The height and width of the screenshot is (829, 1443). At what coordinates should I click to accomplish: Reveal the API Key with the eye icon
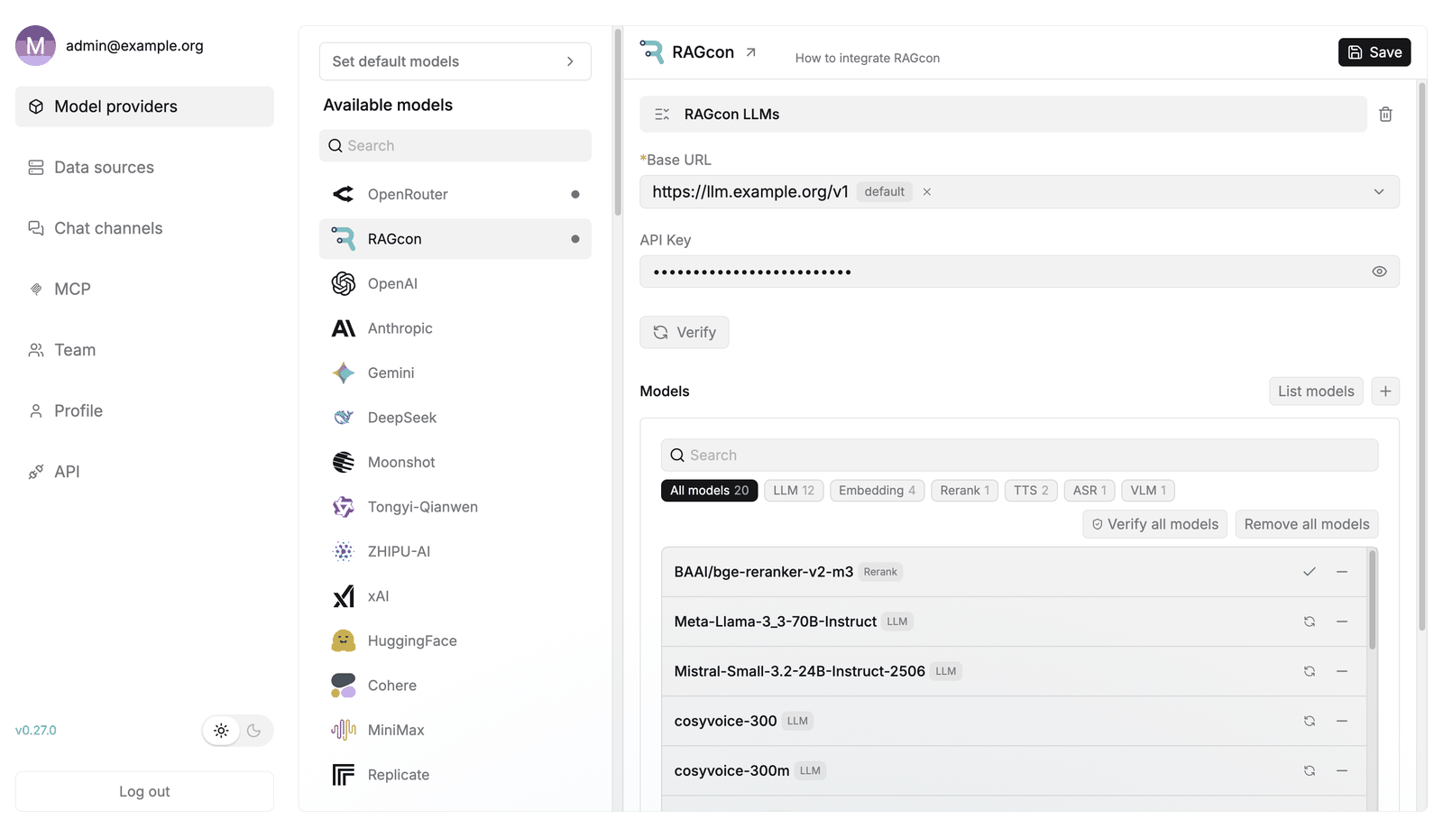click(x=1379, y=272)
